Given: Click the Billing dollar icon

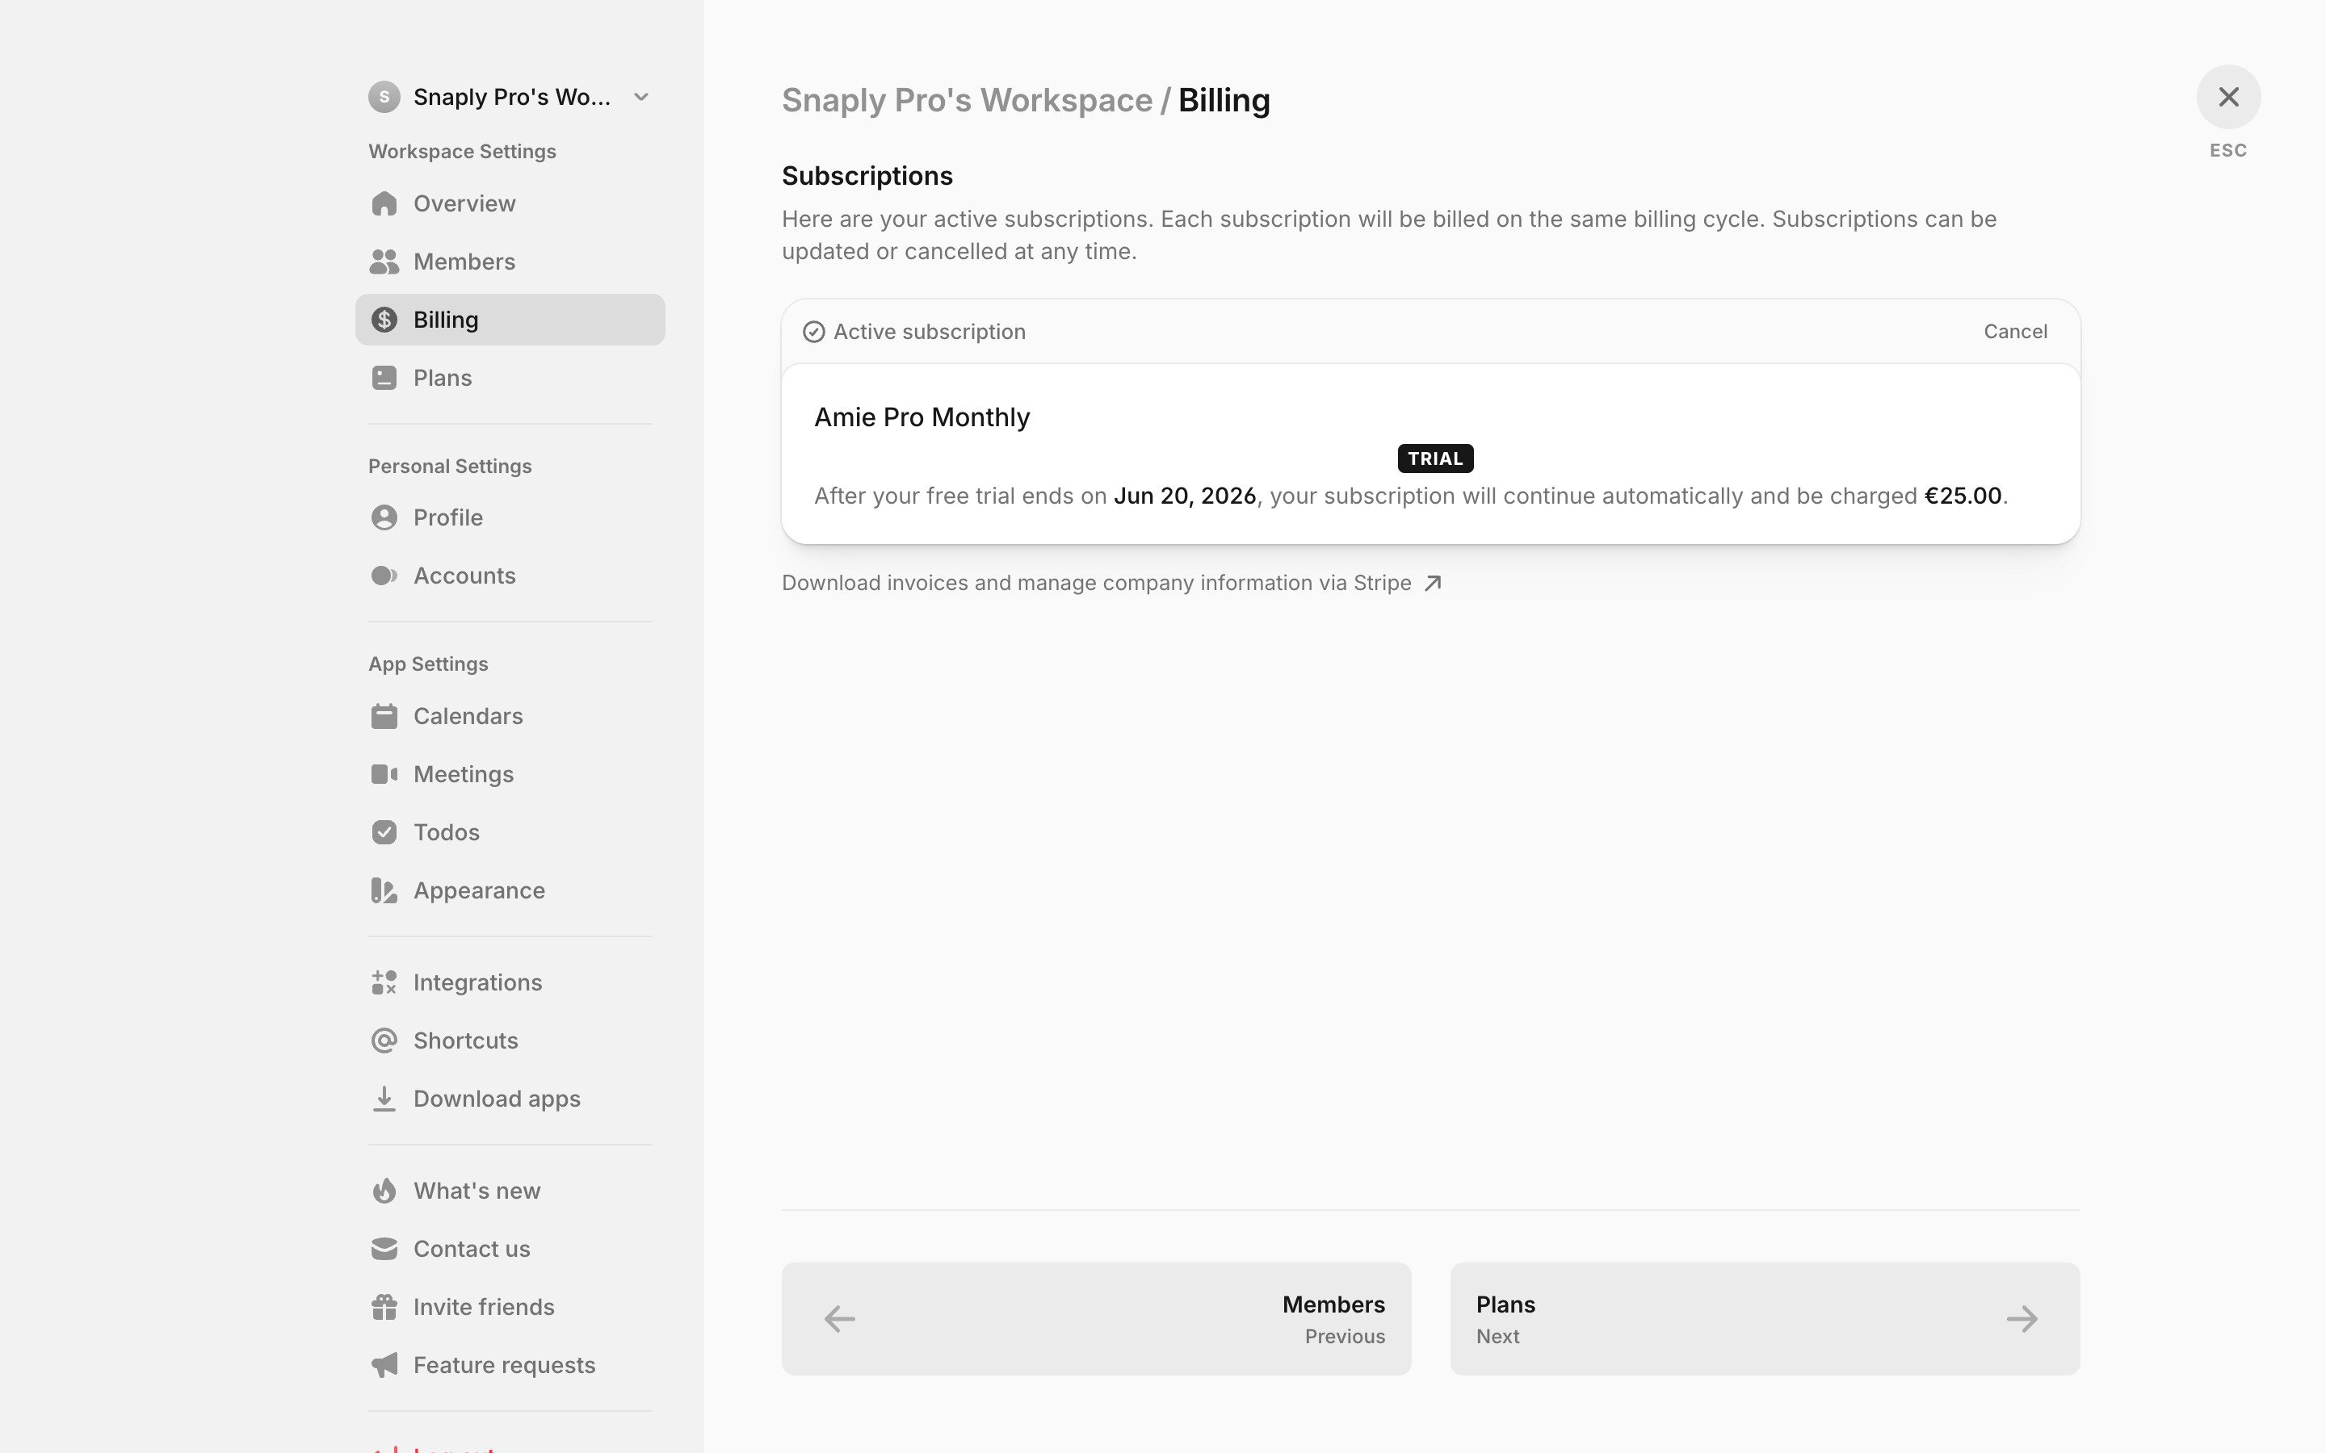Looking at the screenshot, I should point(384,320).
